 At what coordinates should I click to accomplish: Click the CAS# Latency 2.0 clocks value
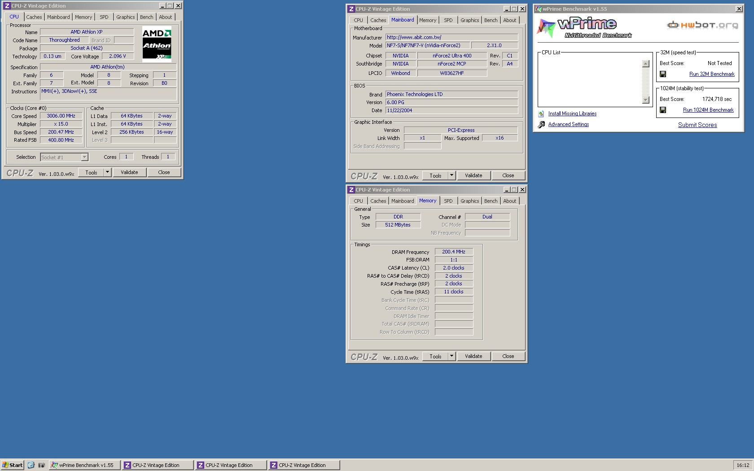pyautogui.click(x=454, y=268)
